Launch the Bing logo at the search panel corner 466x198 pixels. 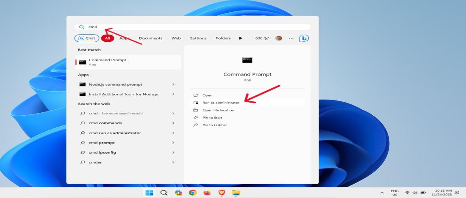point(304,38)
